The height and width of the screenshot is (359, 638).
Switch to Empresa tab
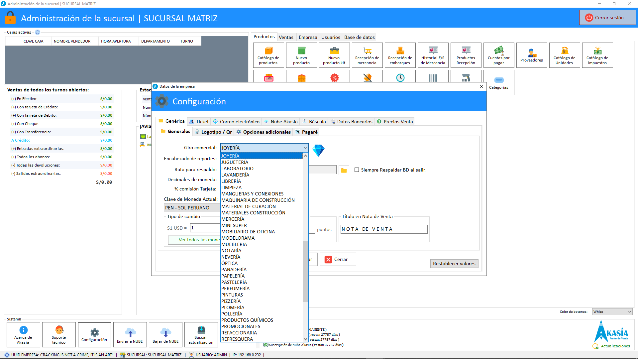click(308, 37)
